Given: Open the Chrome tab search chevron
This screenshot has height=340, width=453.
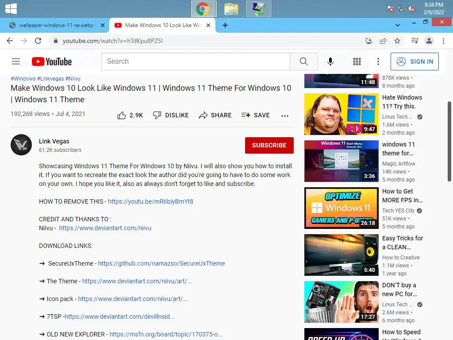Looking at the screenshot, I should click(x=398, y=25).
